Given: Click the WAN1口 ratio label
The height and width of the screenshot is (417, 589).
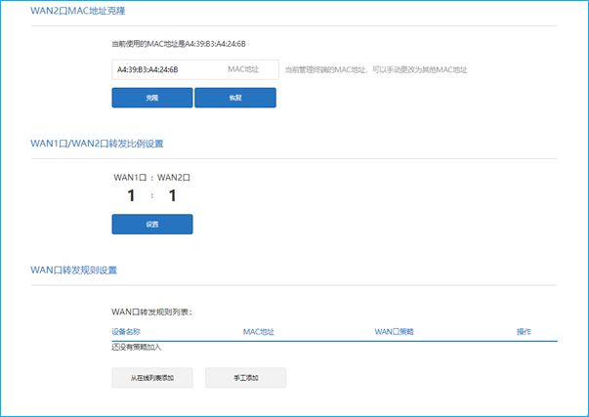Looking at the screenshot, I should coord(130,178).
